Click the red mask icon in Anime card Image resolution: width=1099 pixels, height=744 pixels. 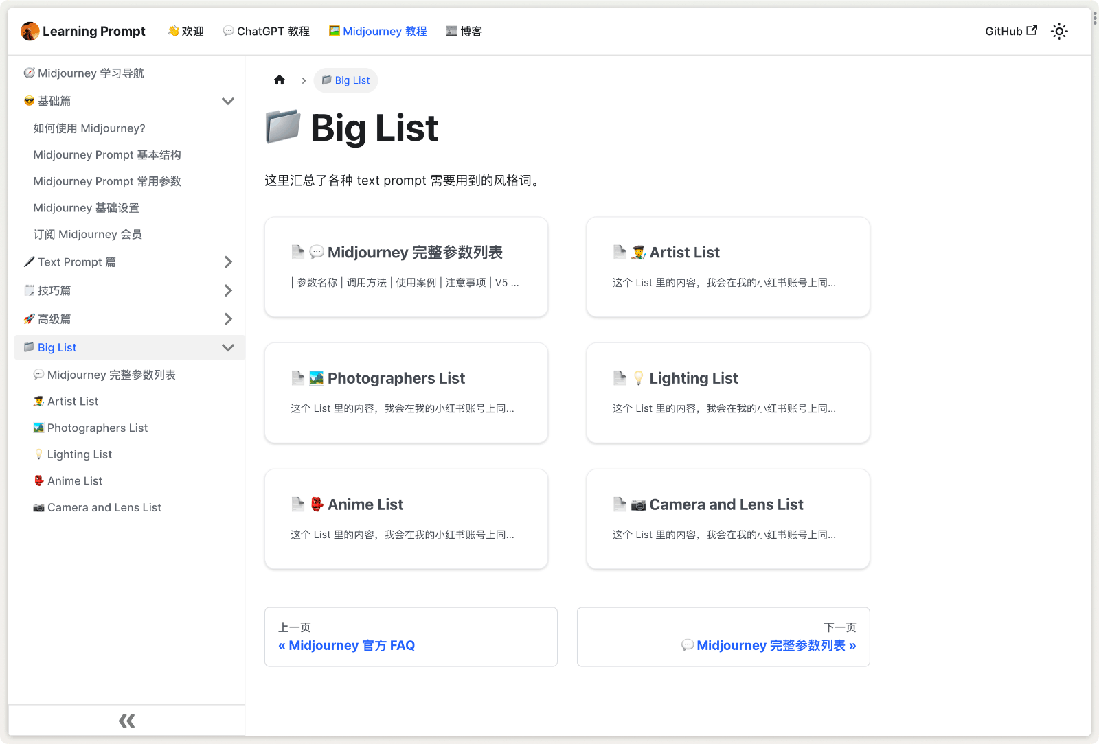click(317, 504)
